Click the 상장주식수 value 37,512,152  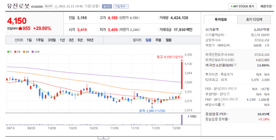point(262,40)
